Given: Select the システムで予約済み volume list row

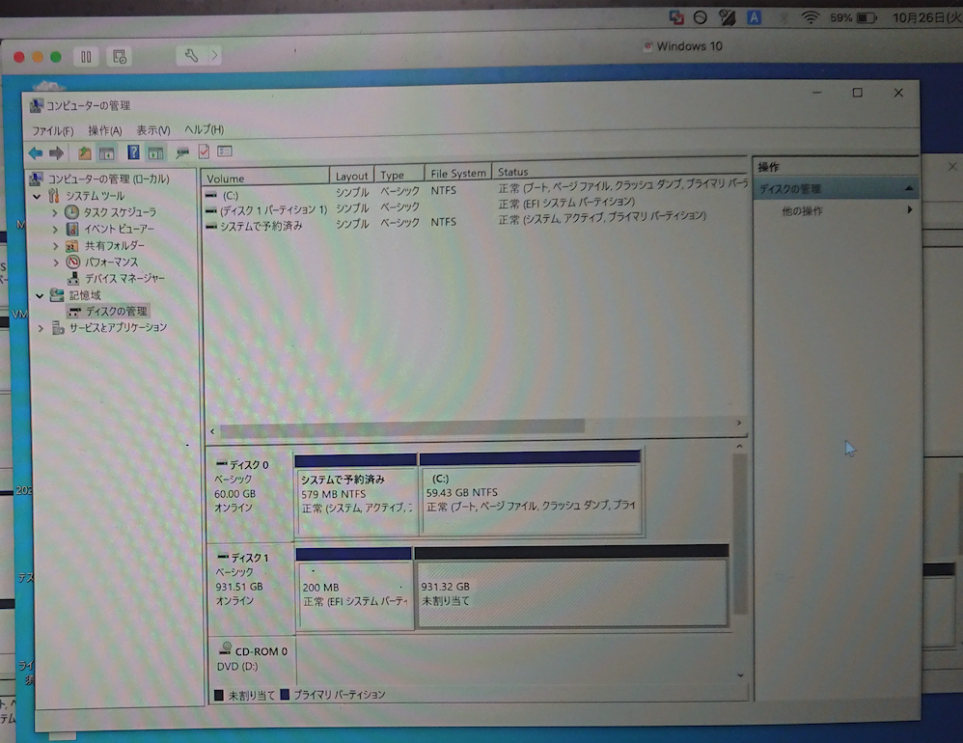Looking at the screenshot, I should (476, 224).
